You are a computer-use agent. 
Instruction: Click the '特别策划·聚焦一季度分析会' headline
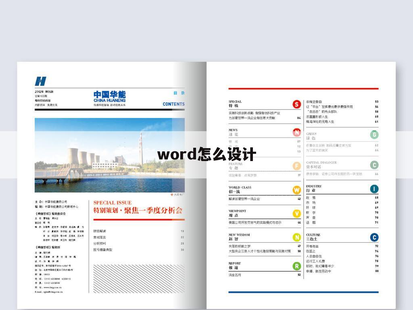(138, 210)
